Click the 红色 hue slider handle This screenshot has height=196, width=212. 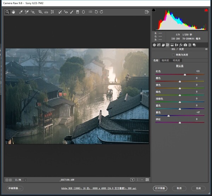tap(185, 75)
